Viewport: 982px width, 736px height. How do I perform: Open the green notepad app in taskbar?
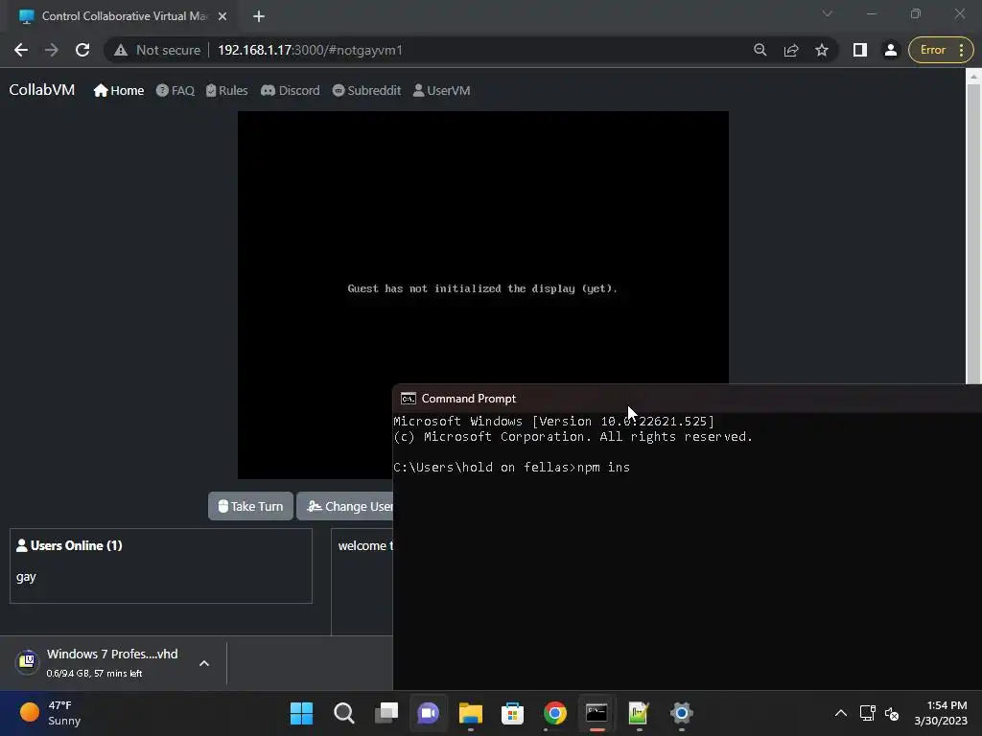(639, 713)
